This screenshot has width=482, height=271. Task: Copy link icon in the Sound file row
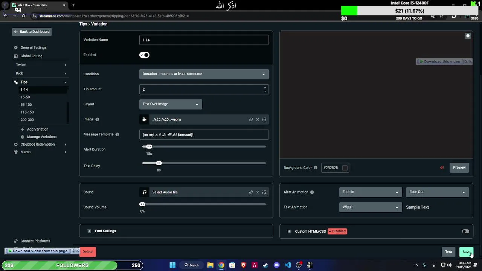(251, 192)
